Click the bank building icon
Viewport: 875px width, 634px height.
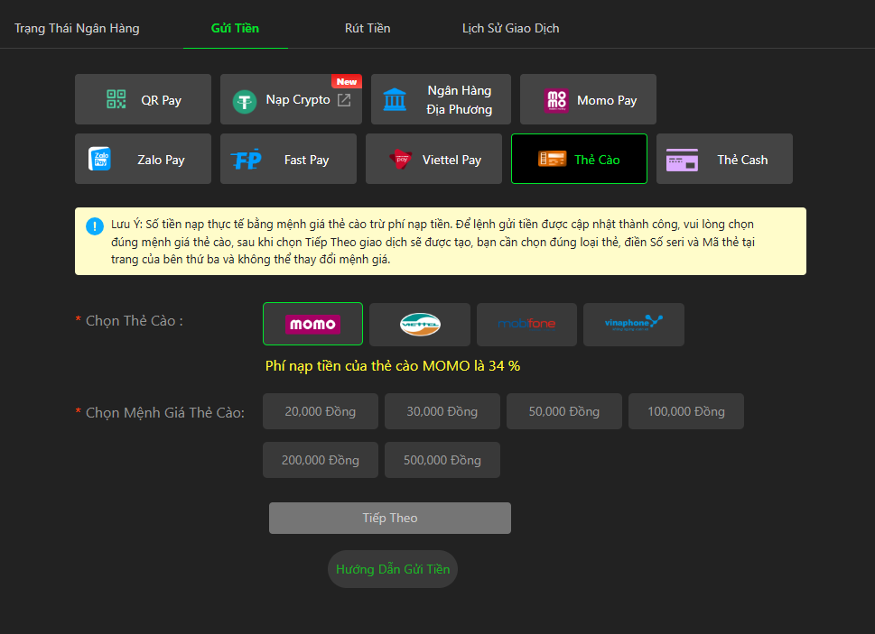[x=395, y=99]
